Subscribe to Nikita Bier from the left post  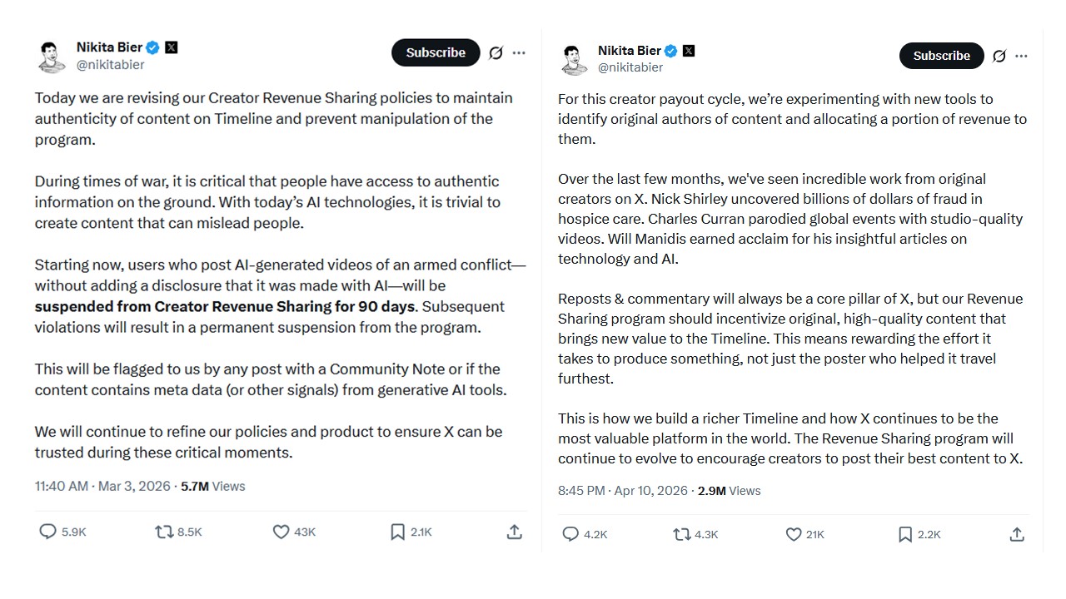coord(436,52)
